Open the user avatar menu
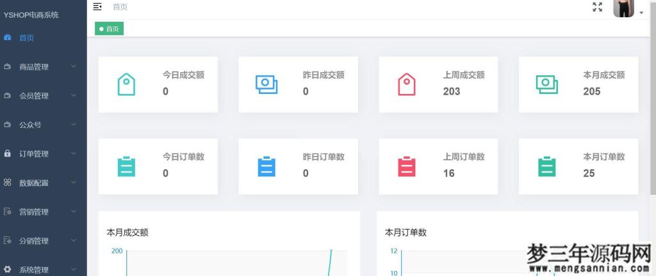Viewport: 656px width, 276px height. [623, 8]
